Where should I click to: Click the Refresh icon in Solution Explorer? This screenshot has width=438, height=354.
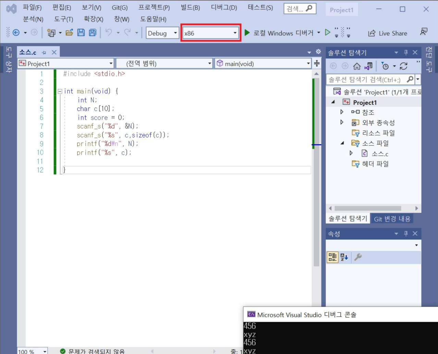[x=404, y=66]
